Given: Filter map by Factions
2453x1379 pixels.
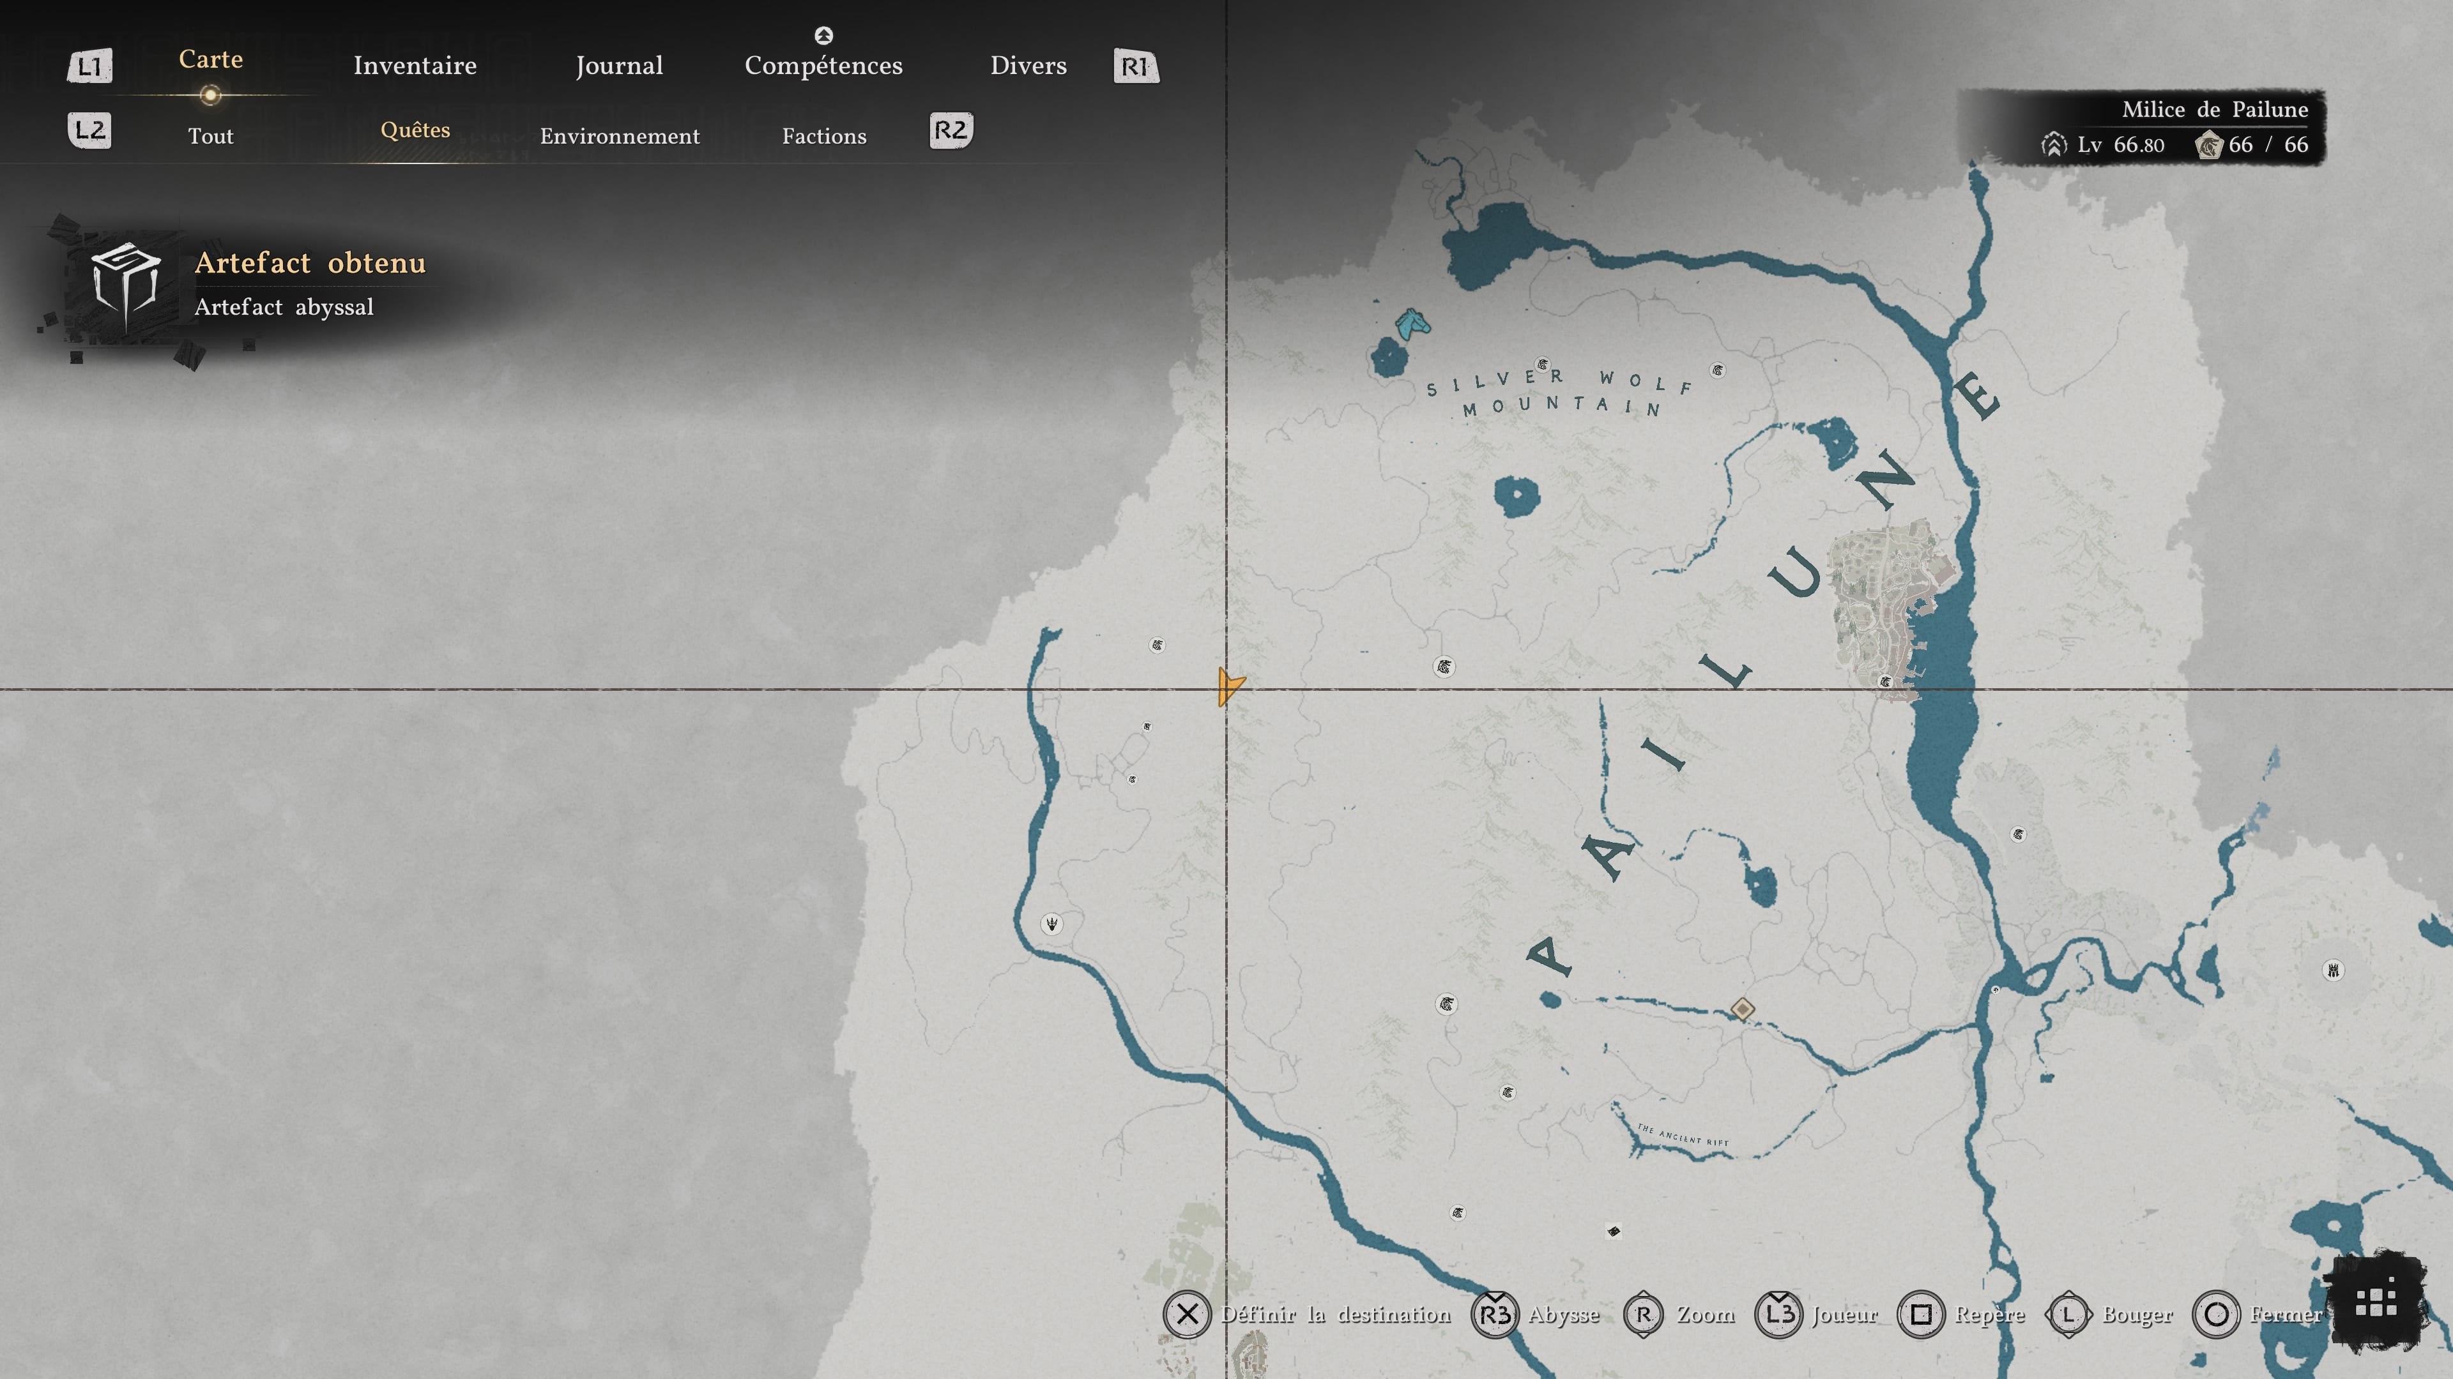Looking at the screenshot, I should pos(825,136).
